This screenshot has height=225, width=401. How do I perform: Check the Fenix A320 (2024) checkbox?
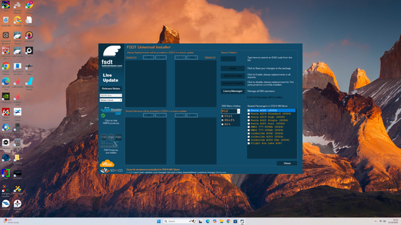coord(249,111)
